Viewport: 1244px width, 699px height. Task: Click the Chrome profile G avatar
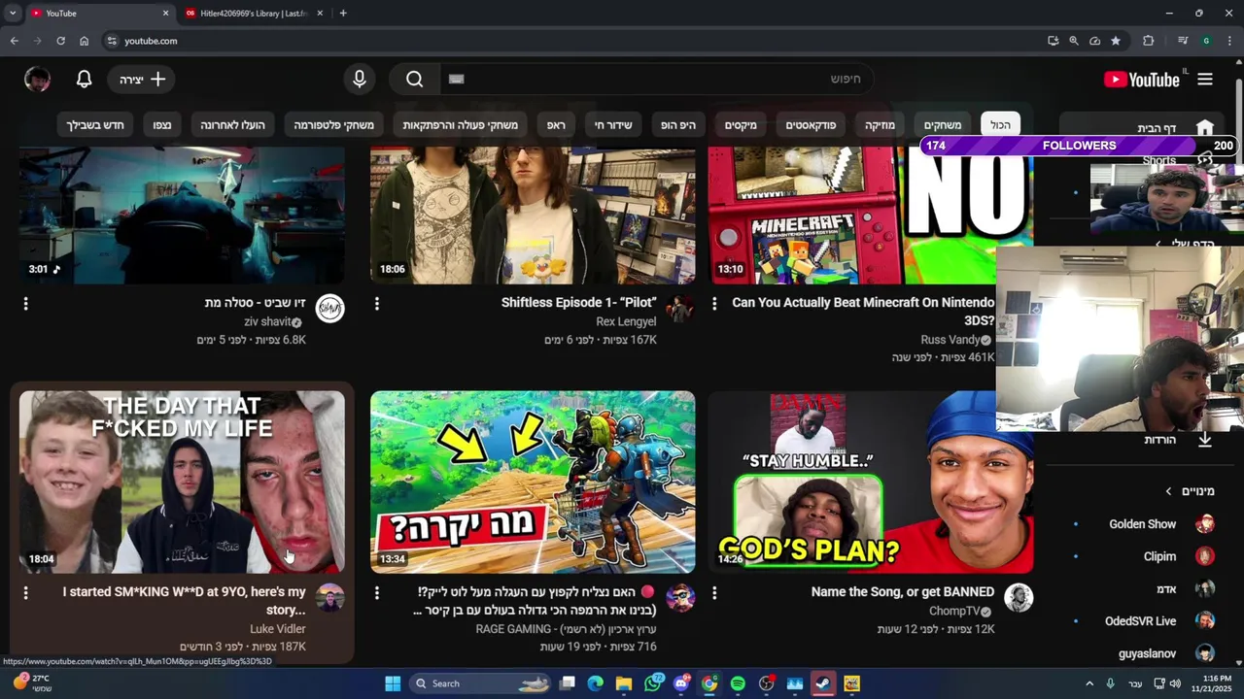click(1206, 41)
